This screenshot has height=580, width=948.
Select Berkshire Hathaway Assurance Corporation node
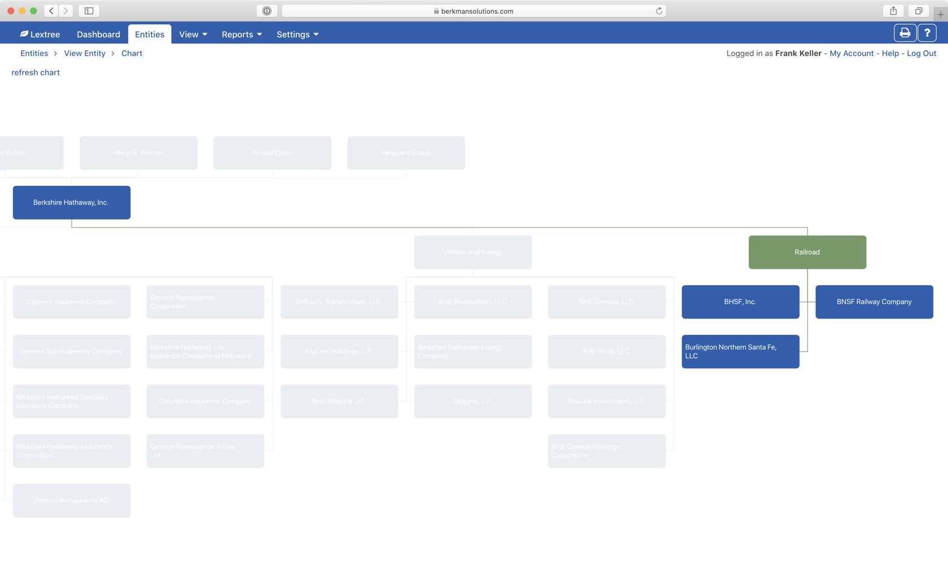72,451
